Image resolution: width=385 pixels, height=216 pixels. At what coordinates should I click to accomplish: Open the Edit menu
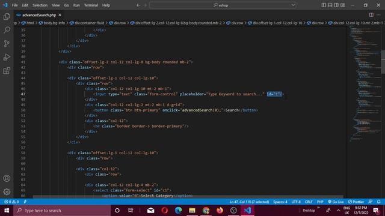25,5
